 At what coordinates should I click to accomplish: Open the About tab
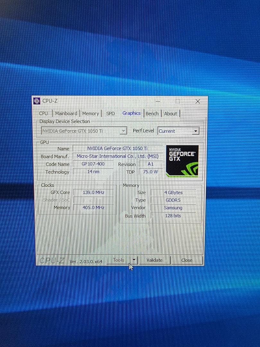(x=170, y=113)
